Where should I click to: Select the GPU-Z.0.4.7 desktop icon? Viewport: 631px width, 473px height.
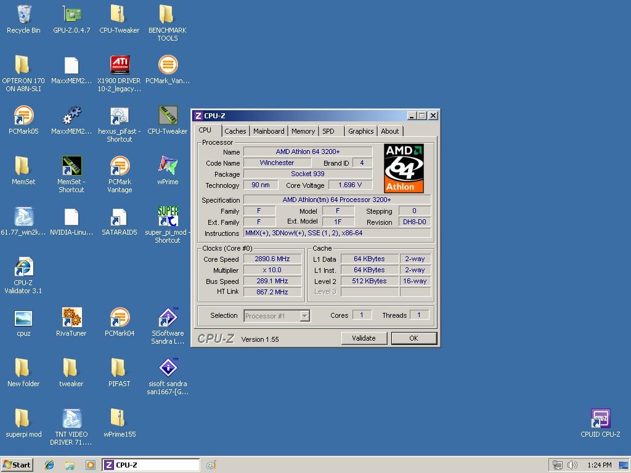pyautogui.click(x=71, y=15)
